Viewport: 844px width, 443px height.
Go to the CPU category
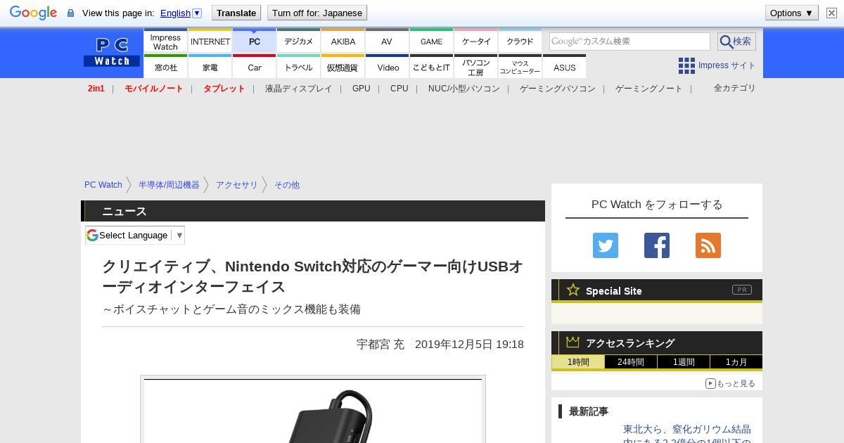pos(399,89)
